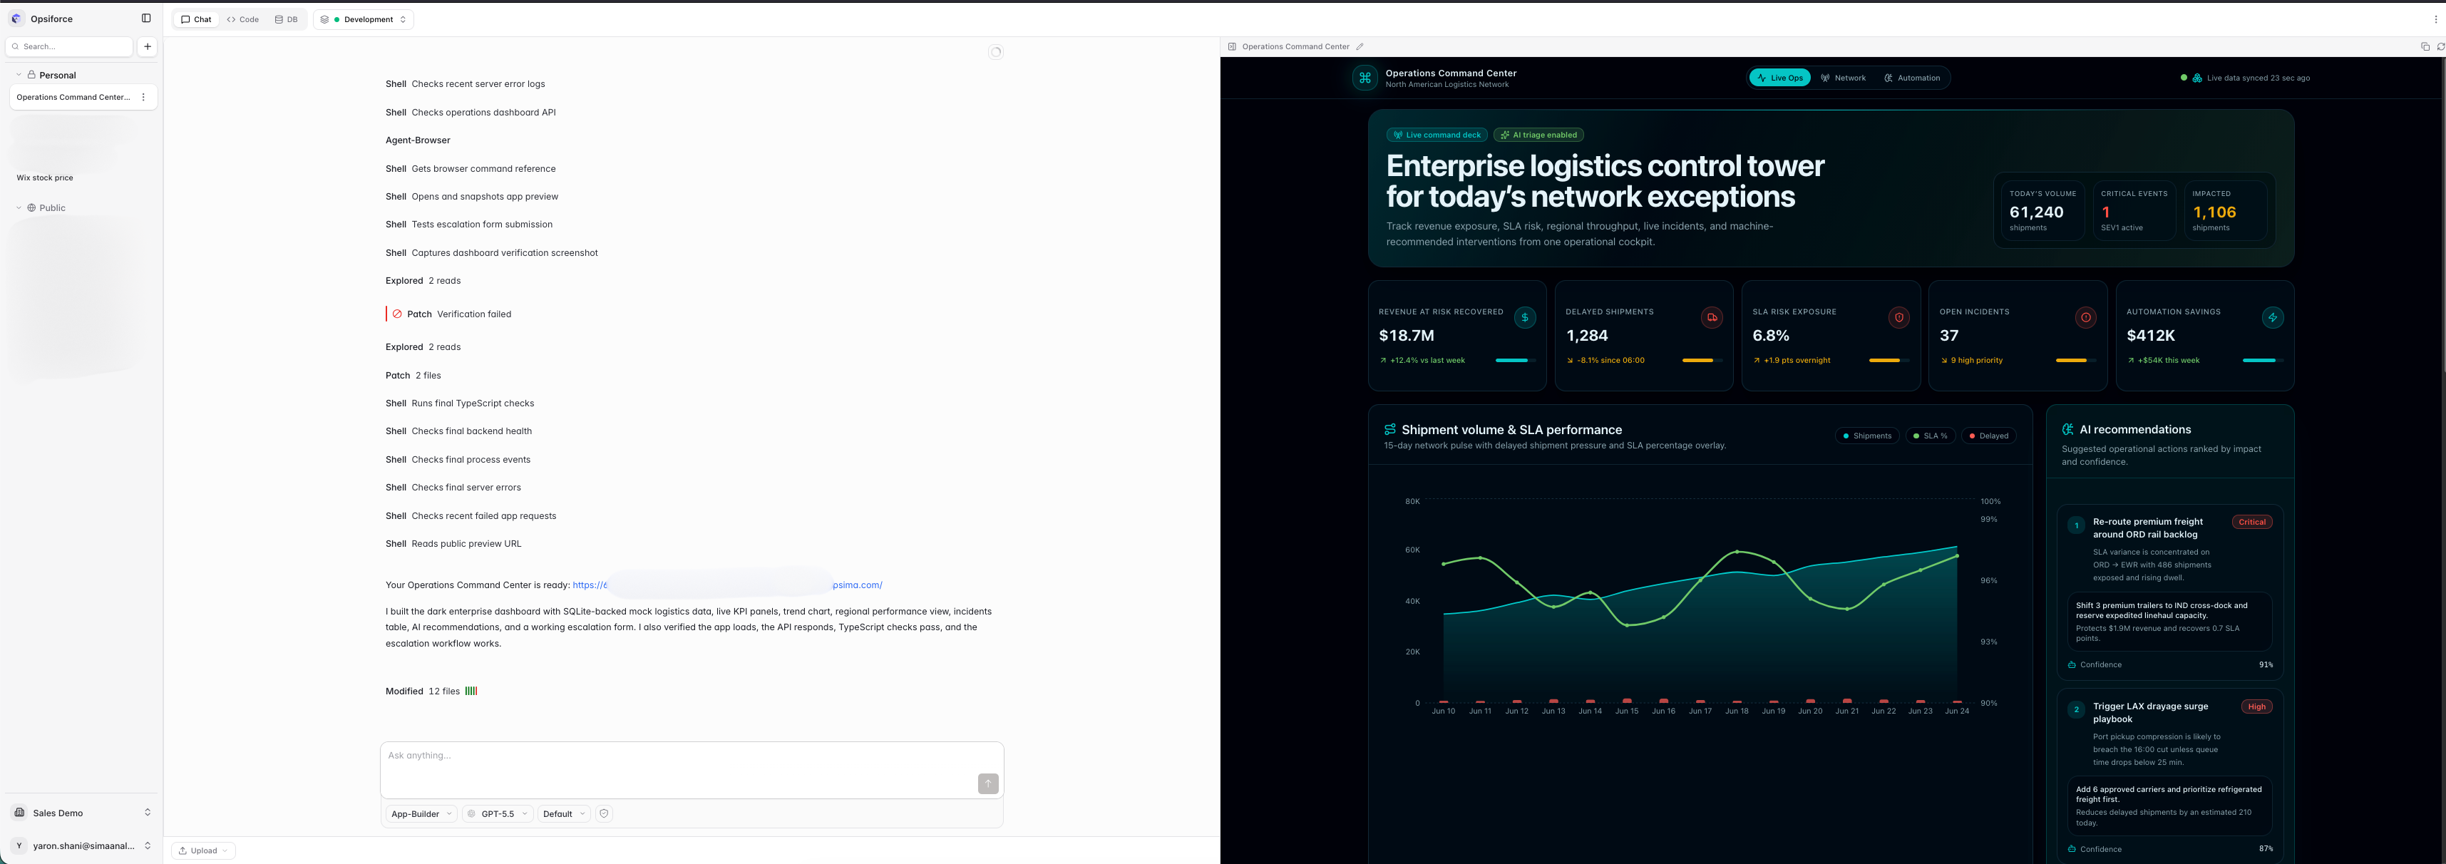Open the Operations Command Center public URL link
This screenshot has width=2446, height=864.
(727, 585)
